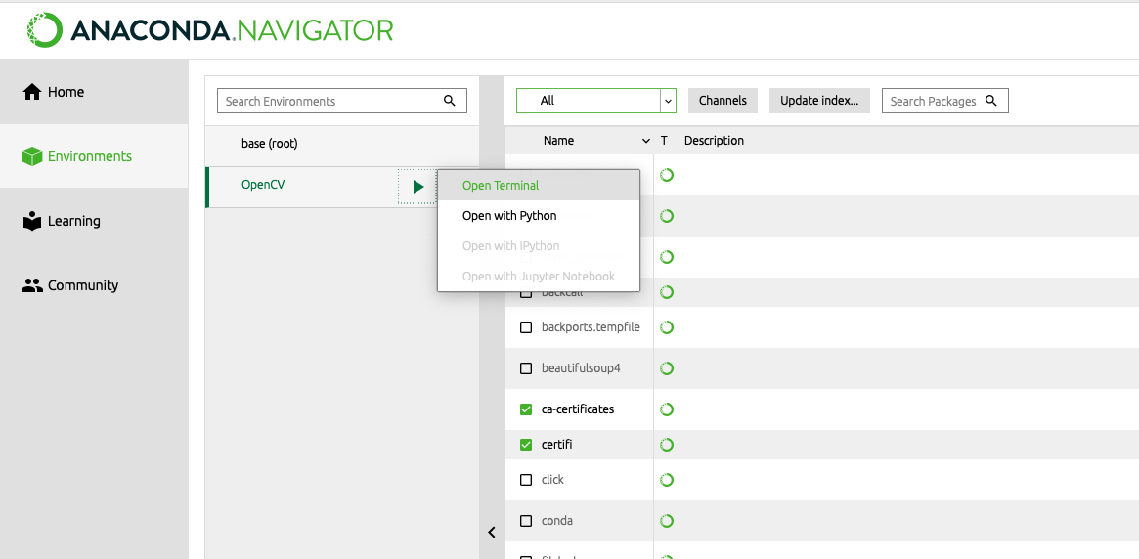Tick the beautifulsoup4 checkbox

[526, 368]
